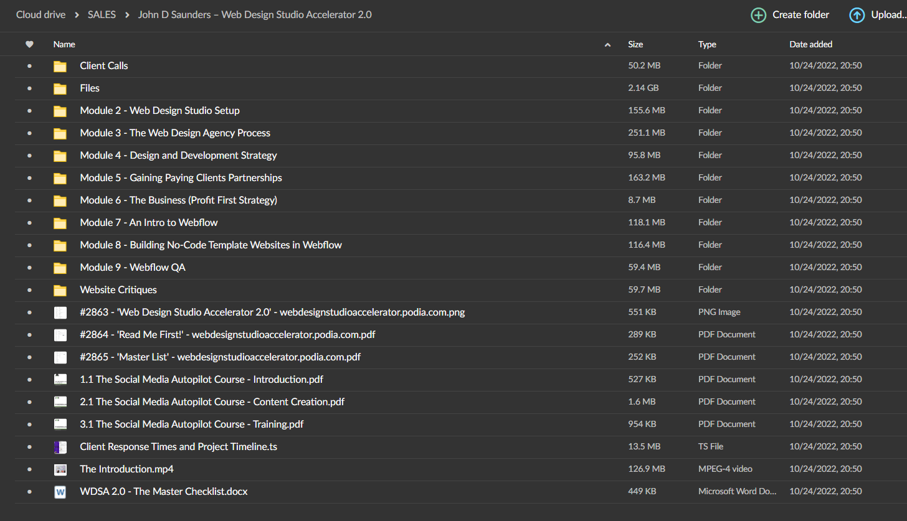Select file name '3.1 The Social Media Autopilot Course - Training.pdf'
The height and width of the screenshot is (521, 907).
(192, 425)
